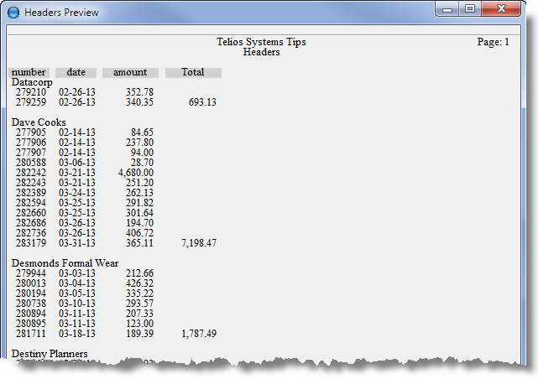Select the 'Total' column header
Viewport: 538px width, 379px height.
tap(193, 73)
